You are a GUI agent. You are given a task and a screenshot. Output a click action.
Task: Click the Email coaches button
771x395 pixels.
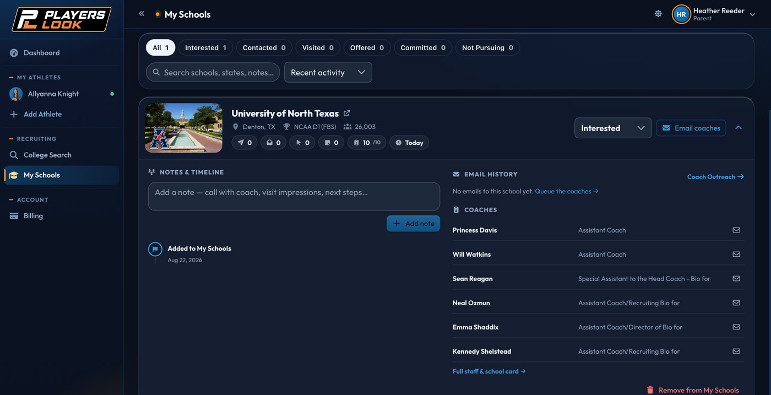point(691,128)
